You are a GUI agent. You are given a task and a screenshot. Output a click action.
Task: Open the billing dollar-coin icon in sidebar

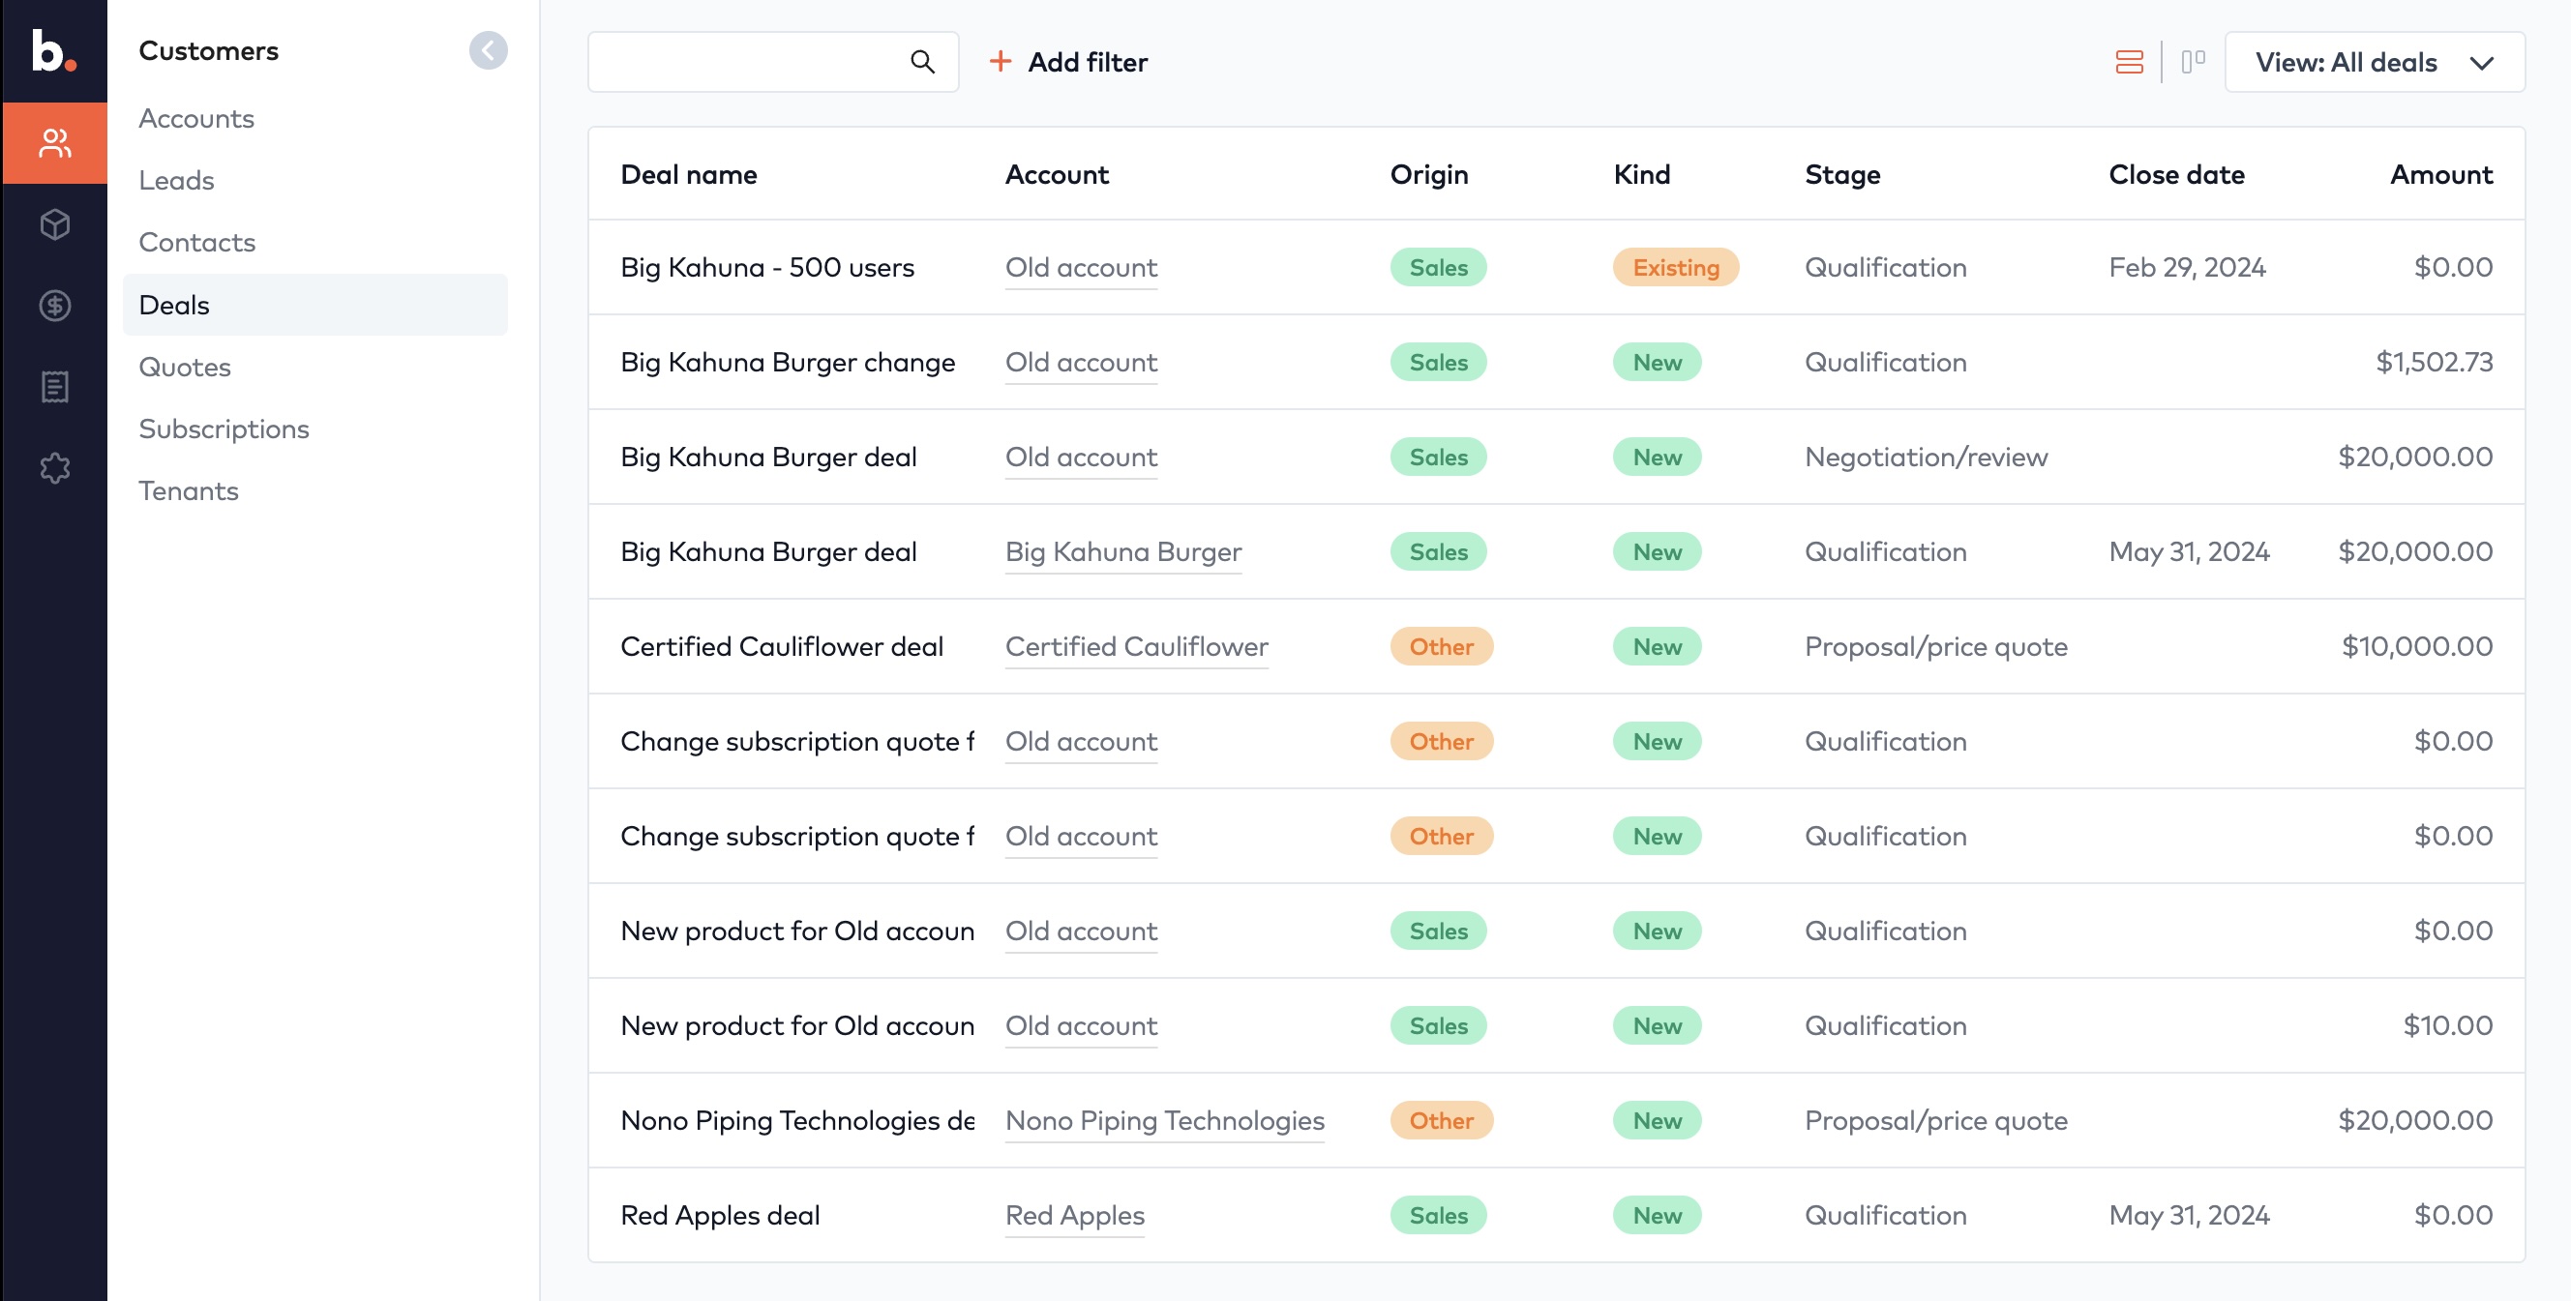point(55,306)
